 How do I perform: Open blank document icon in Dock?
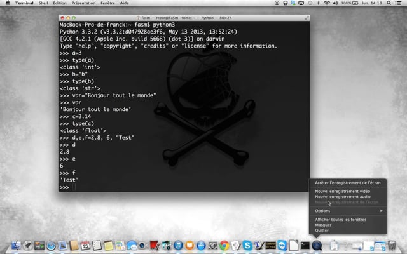[x=294, y=245]
